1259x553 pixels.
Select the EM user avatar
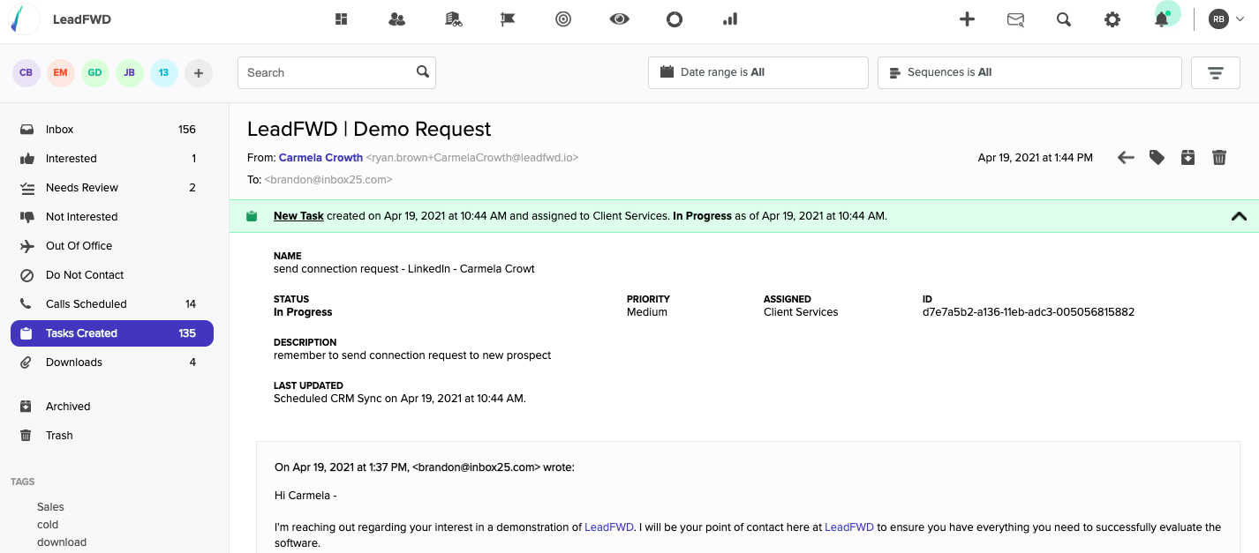[60, 73]
